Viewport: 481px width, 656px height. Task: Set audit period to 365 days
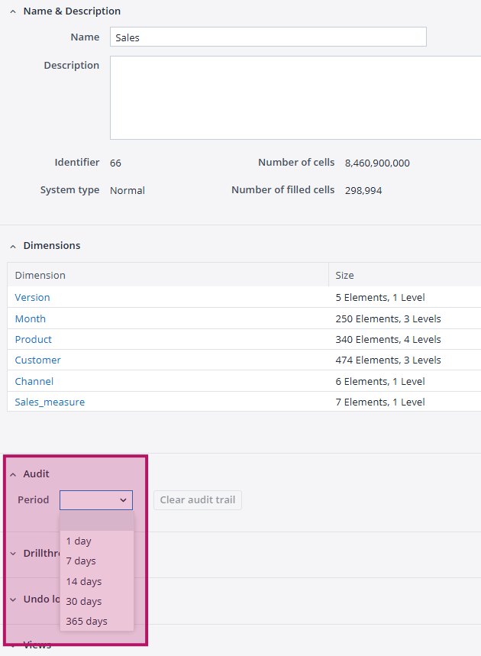tap(86, 621)
